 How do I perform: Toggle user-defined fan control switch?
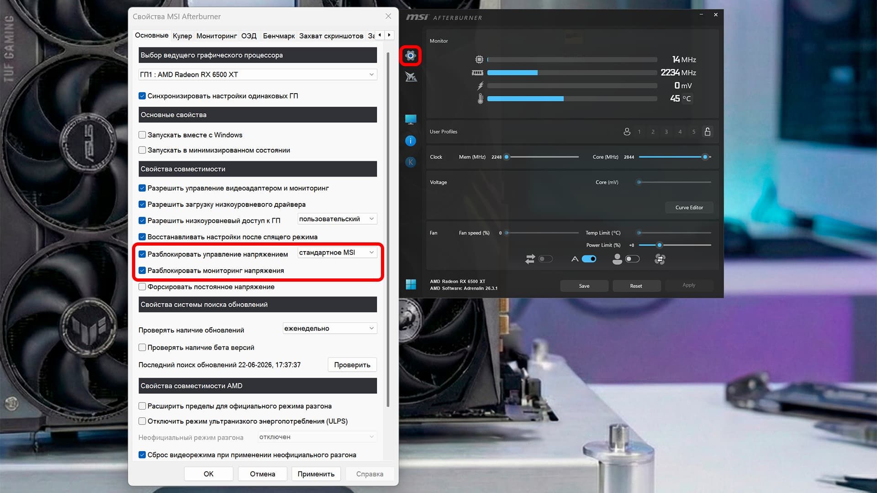[632, 259]
